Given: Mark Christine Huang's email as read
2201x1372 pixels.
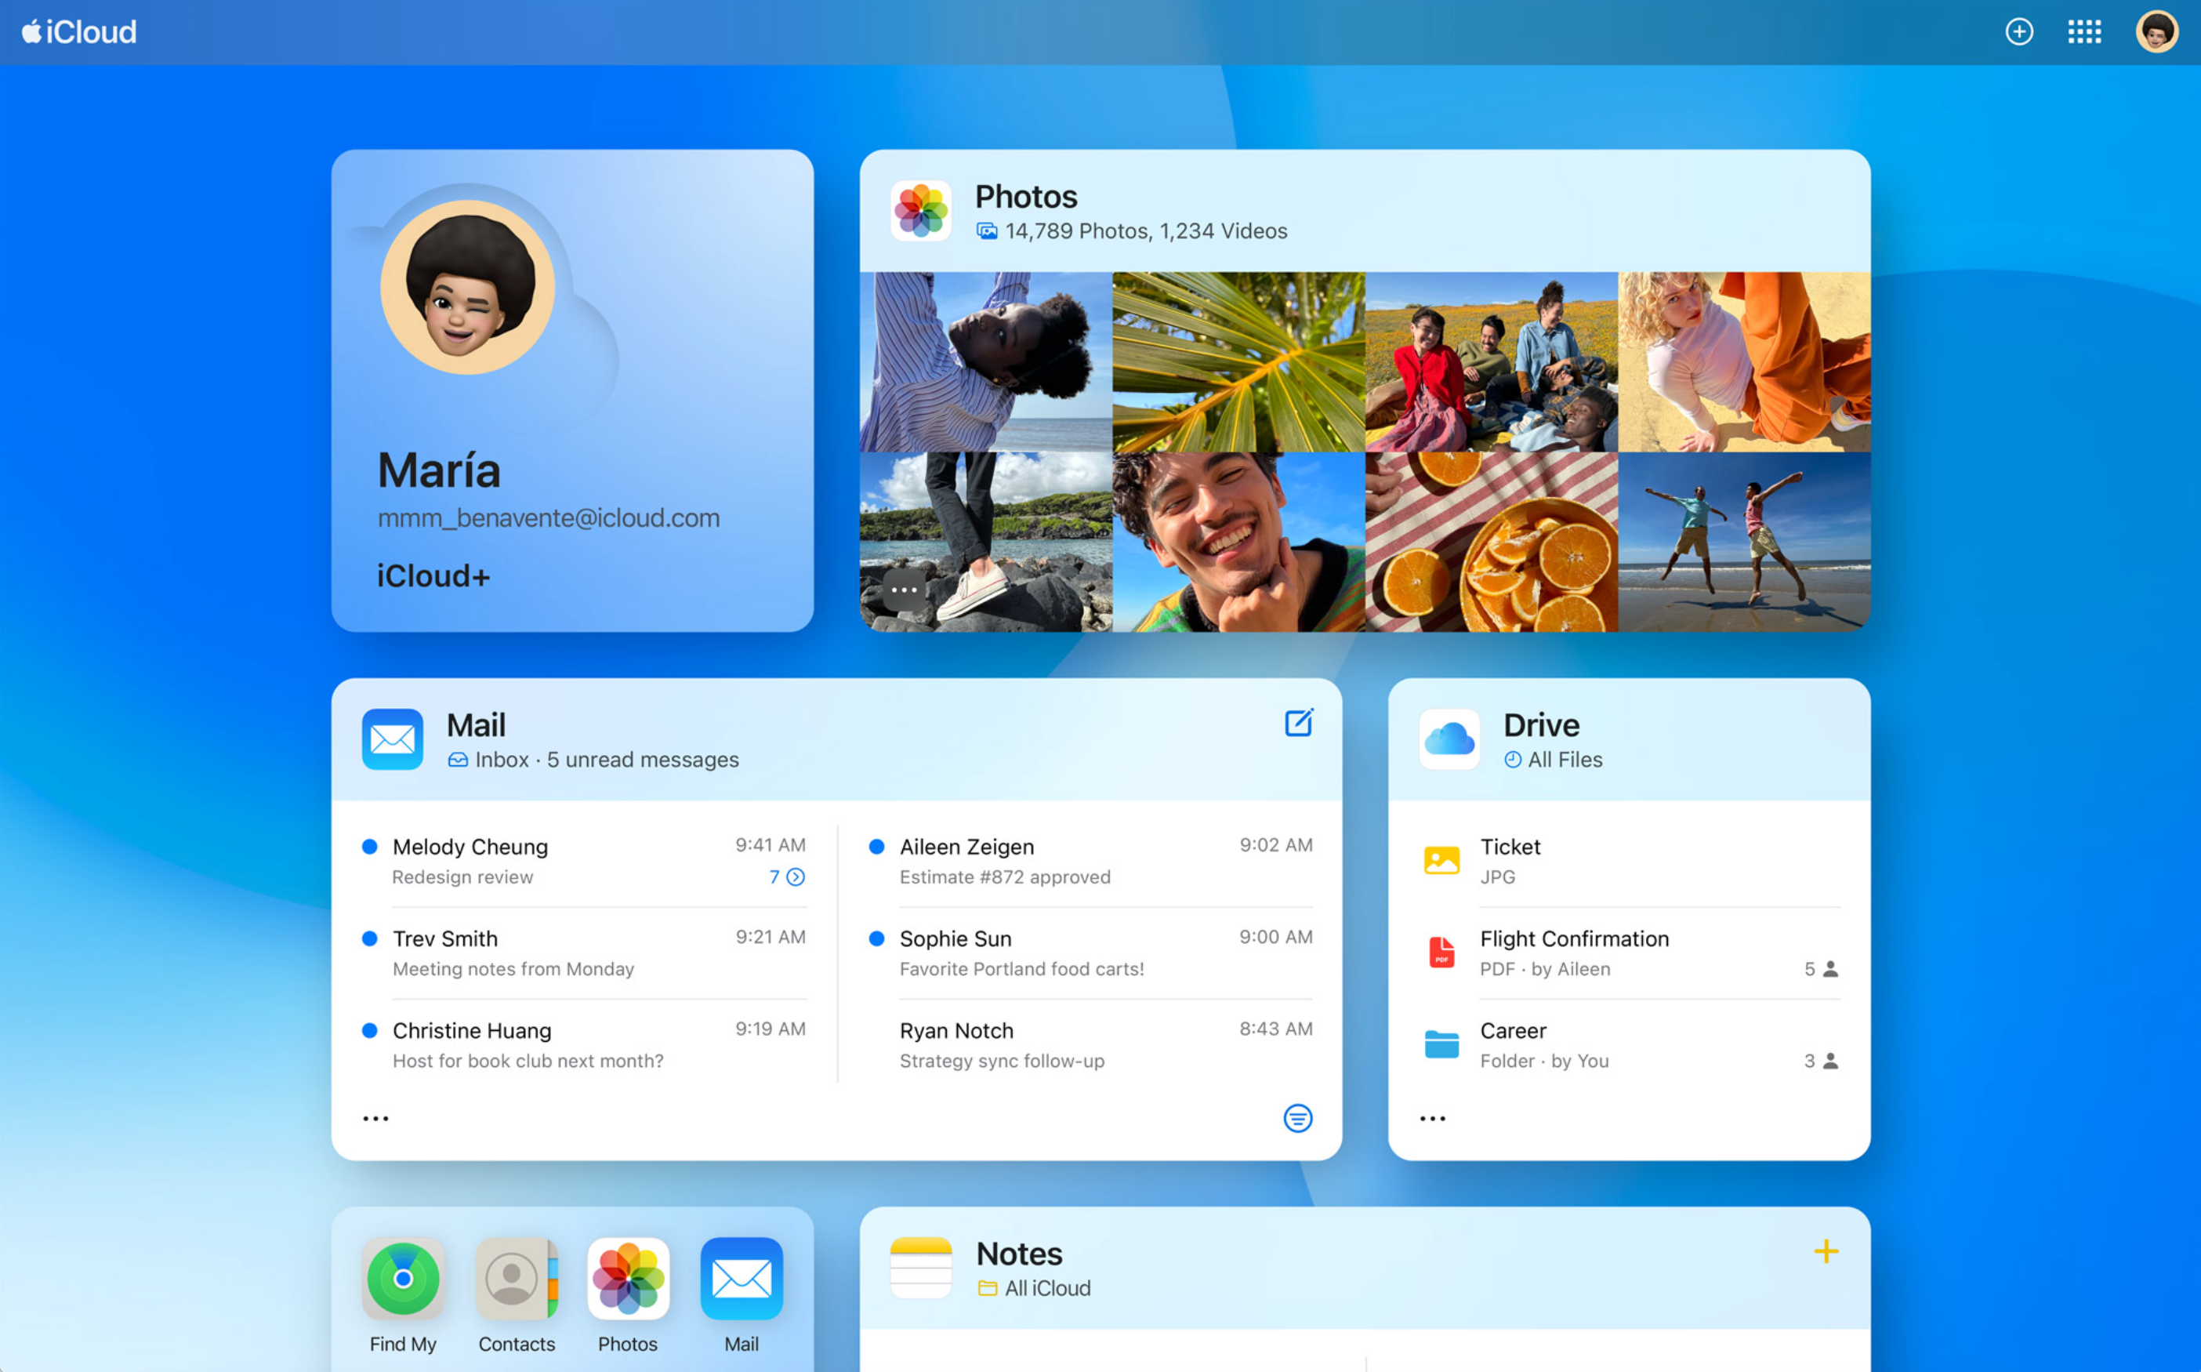Looking at the screenshot, I should [x=369, y=1030].
